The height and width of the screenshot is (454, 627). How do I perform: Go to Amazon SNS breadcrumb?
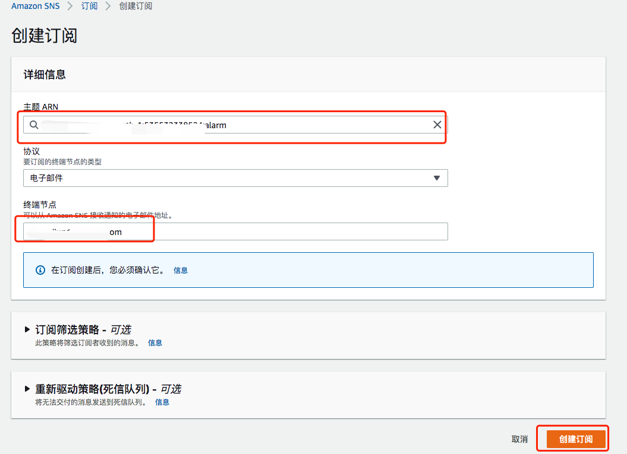(35, 6)
